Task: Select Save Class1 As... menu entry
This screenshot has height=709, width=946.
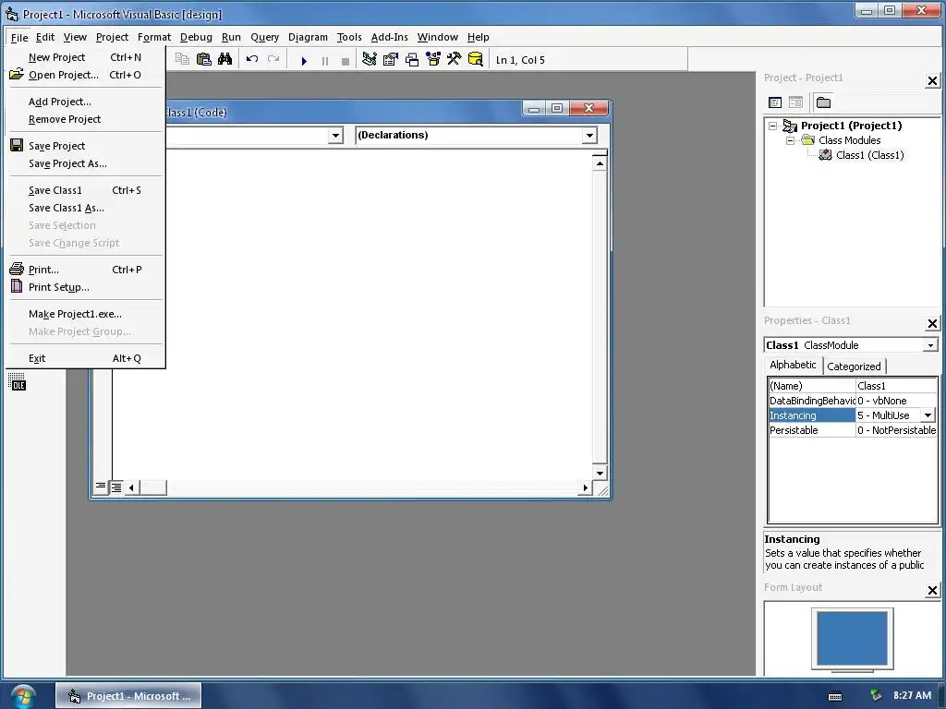Action: click(84, 208)
